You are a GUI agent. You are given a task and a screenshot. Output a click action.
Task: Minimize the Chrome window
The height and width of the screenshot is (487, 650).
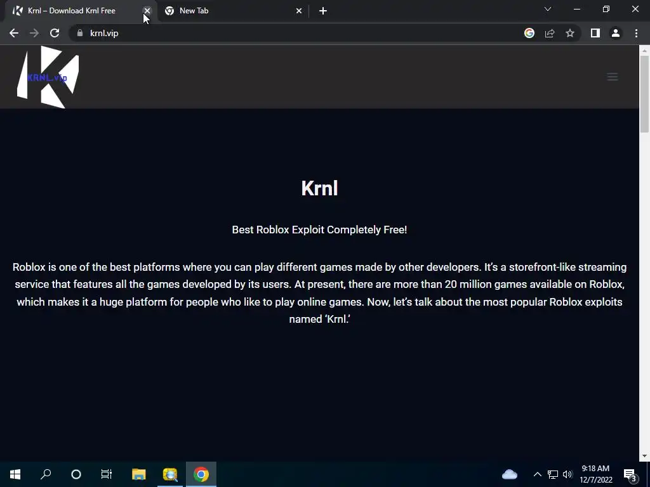(x=576, y=9)
